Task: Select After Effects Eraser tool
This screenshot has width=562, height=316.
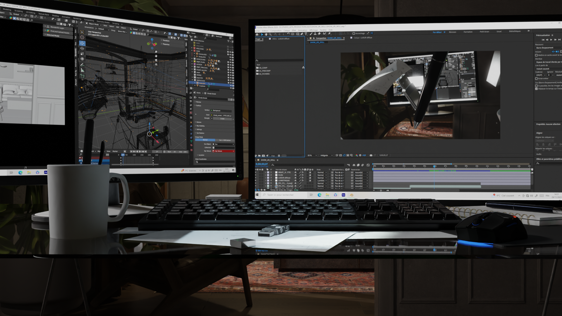Action: pos(319,34)
